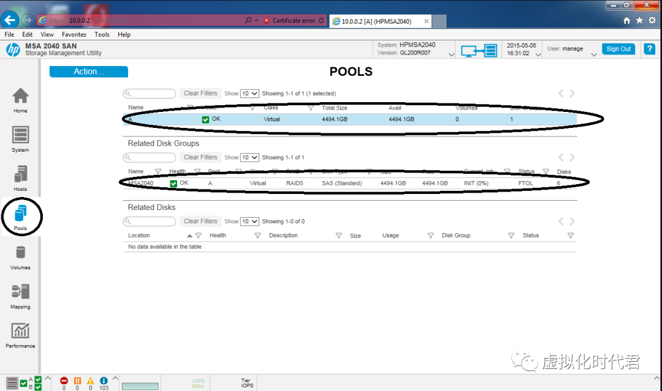Screen dimensions: 662x391
Task: Open the System section icon
Action: [x=20, y=135]
